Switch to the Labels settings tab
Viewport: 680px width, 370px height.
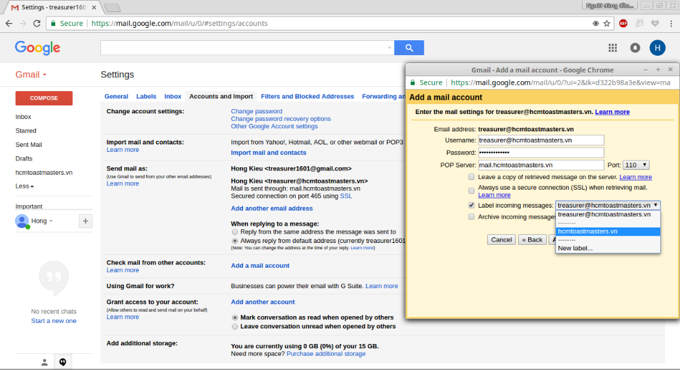(146, 96)
